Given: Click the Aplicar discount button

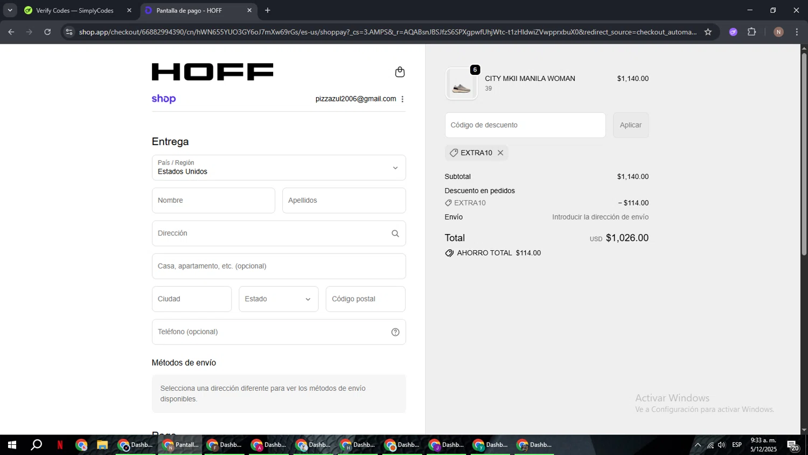Looking at the screenshot, I should [631, 125].
